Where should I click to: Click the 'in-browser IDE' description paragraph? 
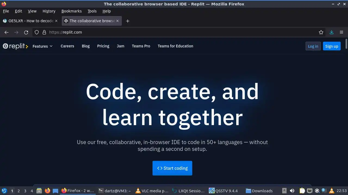172,145
